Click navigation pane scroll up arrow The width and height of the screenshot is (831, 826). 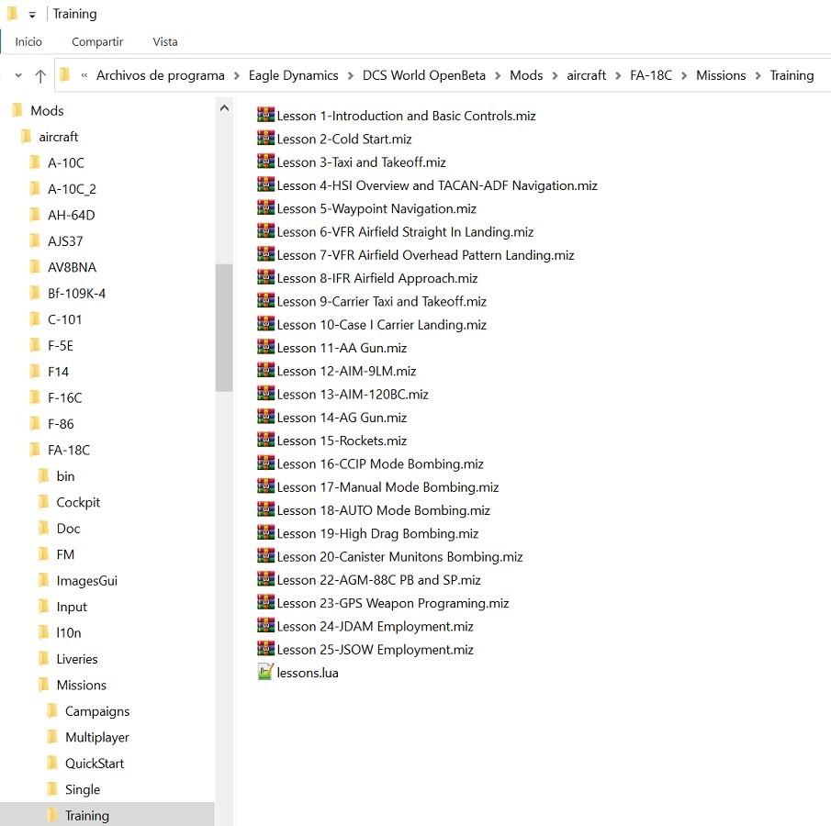click(224, 108)
